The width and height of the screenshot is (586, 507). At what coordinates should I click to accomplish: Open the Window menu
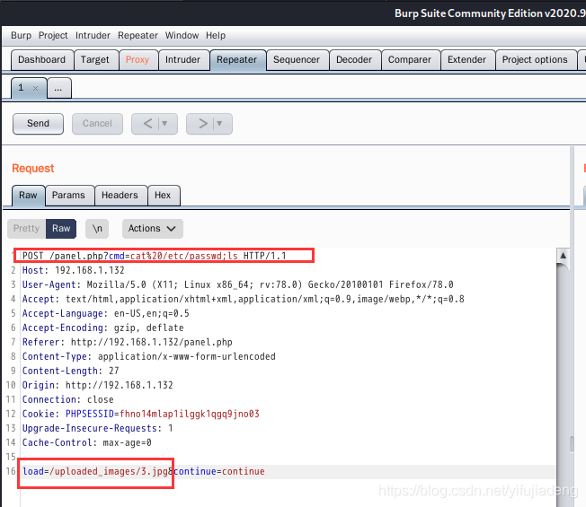point(182,35)
